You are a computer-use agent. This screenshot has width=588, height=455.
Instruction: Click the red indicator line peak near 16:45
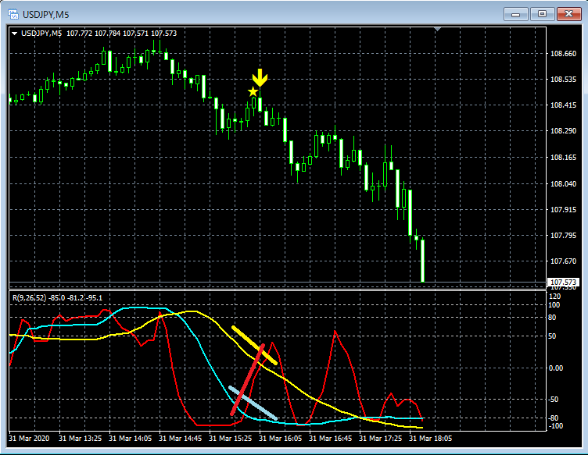[335, 332]
